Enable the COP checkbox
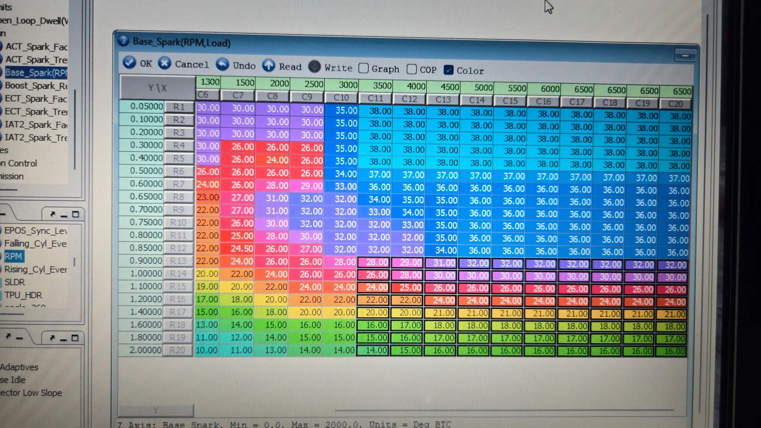 pyautogui.click(x=412, y=69)
